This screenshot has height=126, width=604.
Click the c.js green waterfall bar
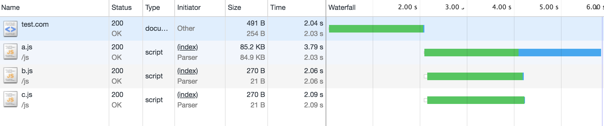476,100
